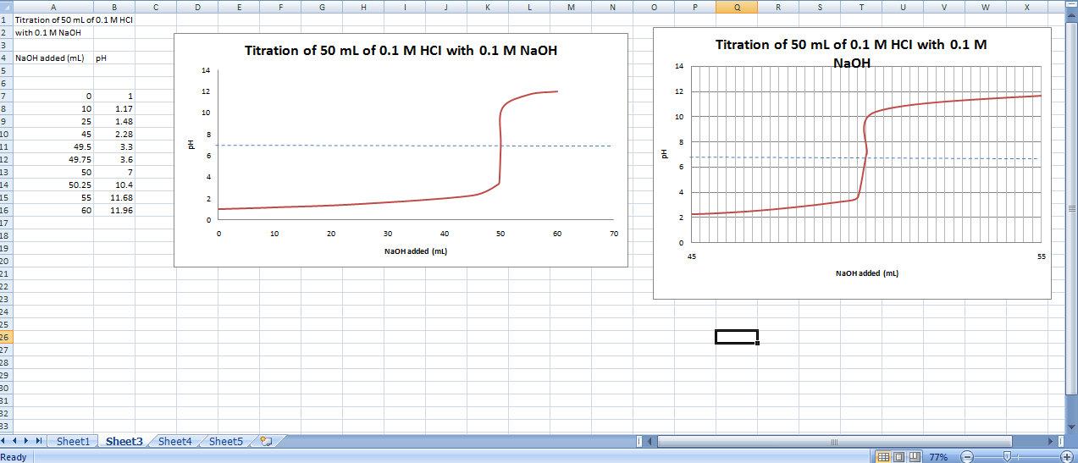Select the x-axis label 45 in right chart
The image size is (1078, 463).
[x=692, y=256]
